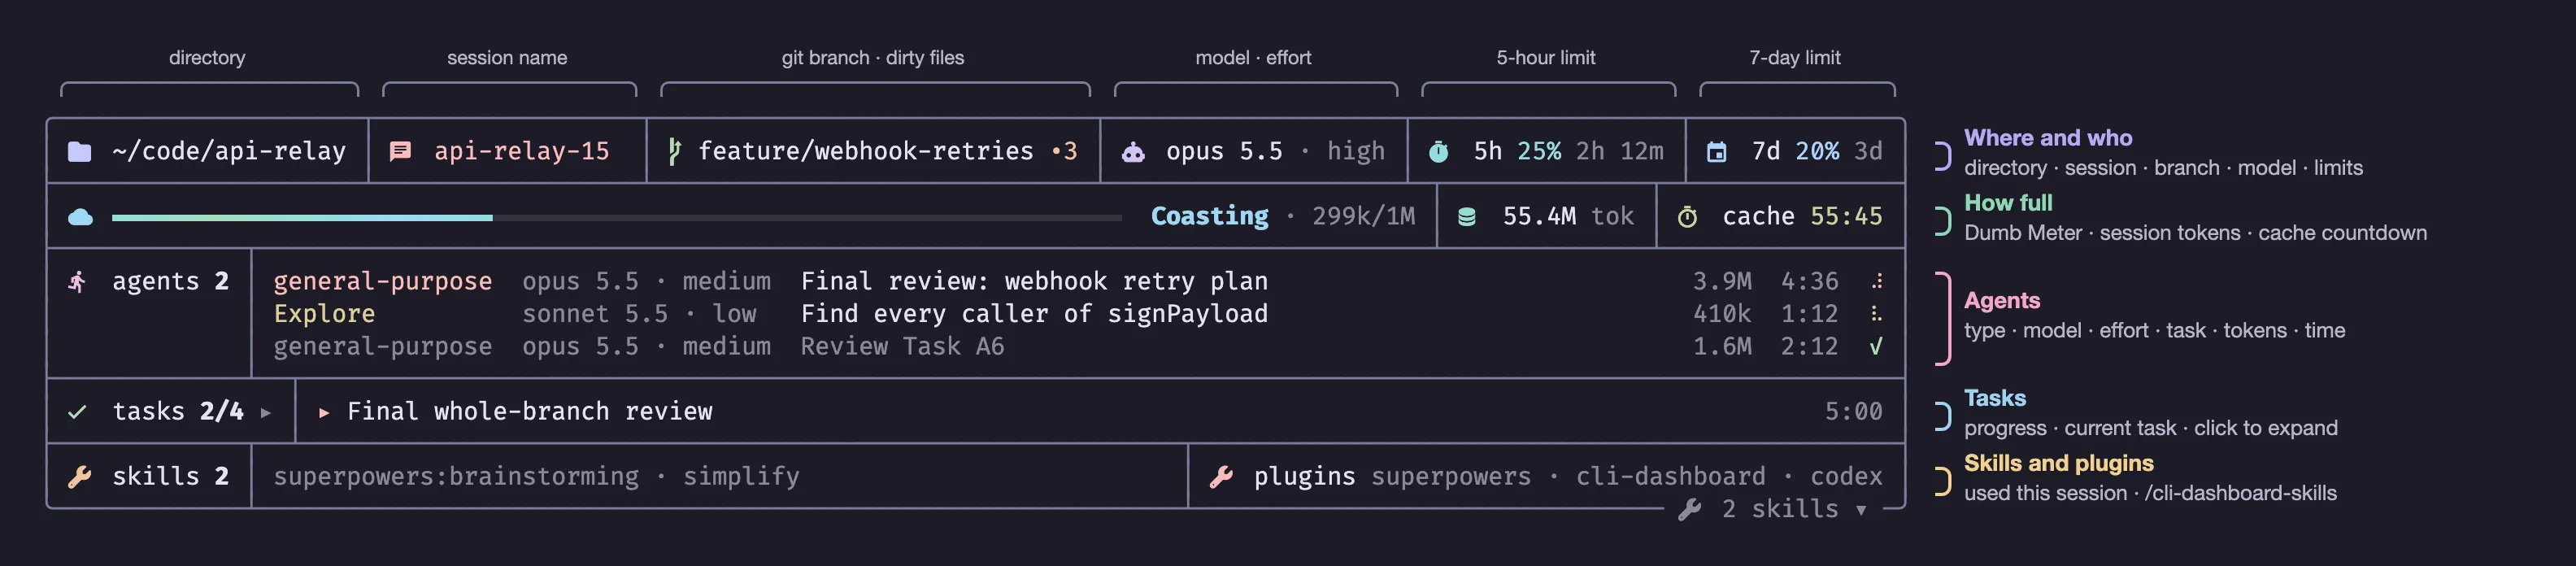
Task: Click the folder icon beside ~/code/api-relay
Action: coord(79,152)
